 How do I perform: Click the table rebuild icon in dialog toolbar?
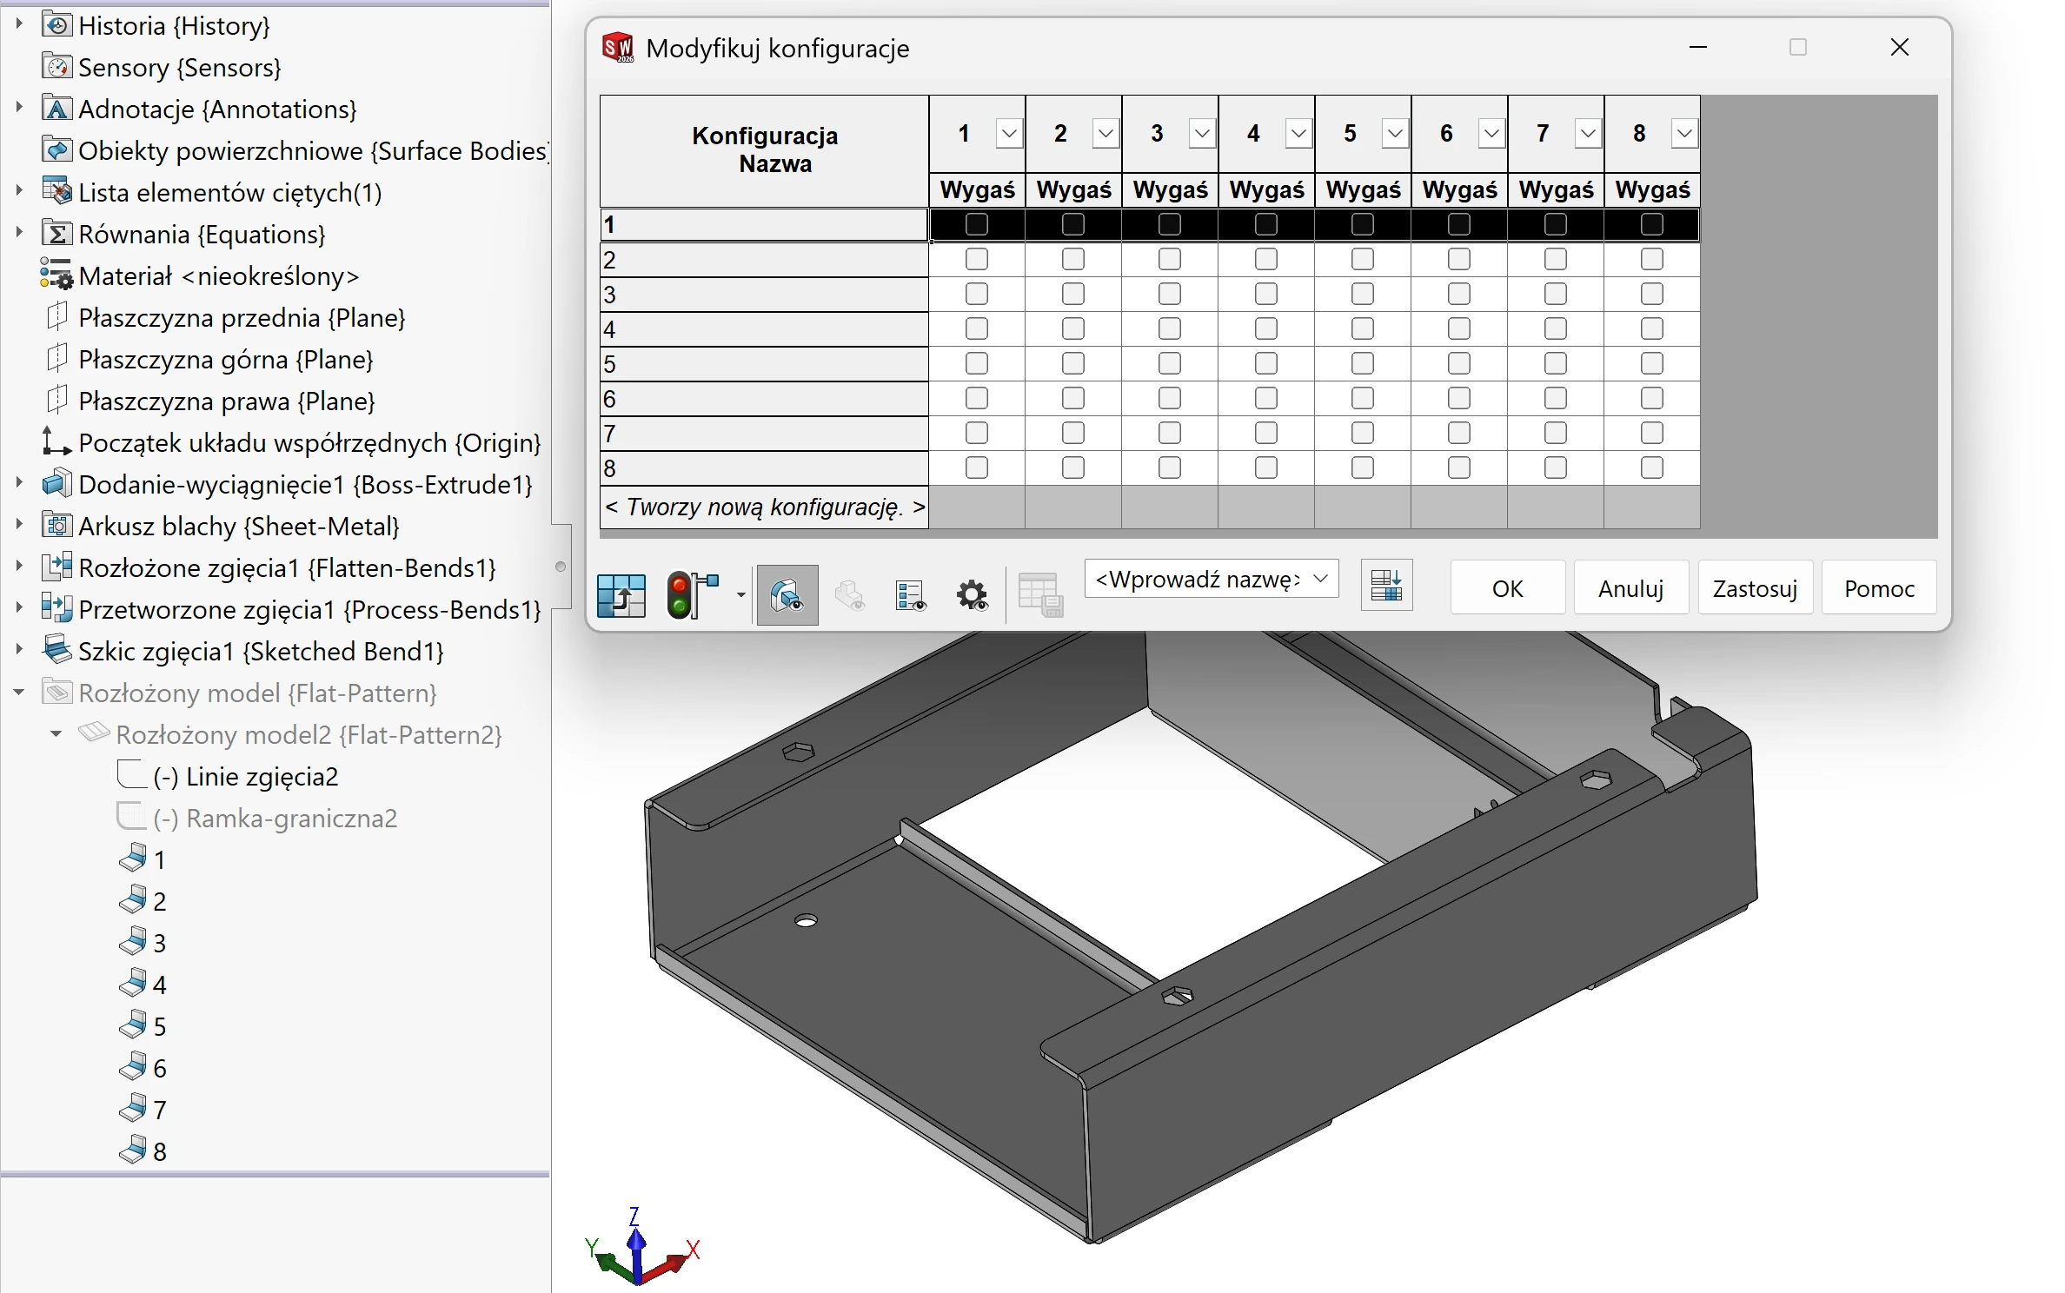[x=621, y=595]
